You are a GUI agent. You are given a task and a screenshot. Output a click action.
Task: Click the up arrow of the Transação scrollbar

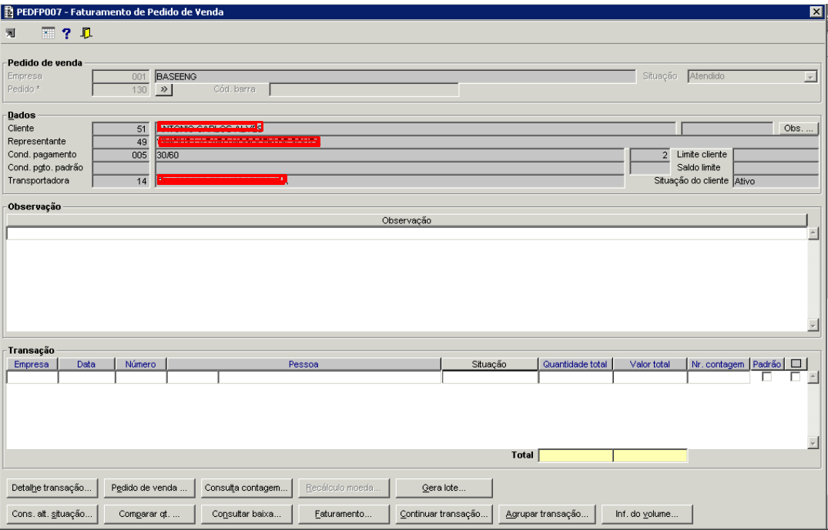click(813, 377)
